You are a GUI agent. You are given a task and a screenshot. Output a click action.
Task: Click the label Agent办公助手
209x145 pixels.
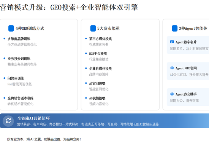(186, 94)
